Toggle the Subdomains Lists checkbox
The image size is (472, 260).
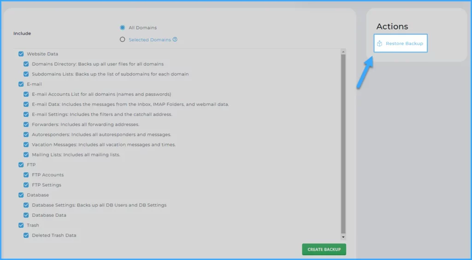pos(26,74)
